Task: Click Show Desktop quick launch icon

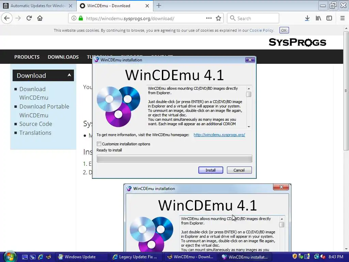Action: point(25,257)
